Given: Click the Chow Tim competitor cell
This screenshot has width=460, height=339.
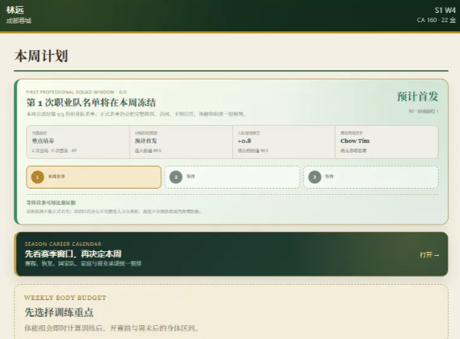Looking at the screenshot, I should [387, 142].
